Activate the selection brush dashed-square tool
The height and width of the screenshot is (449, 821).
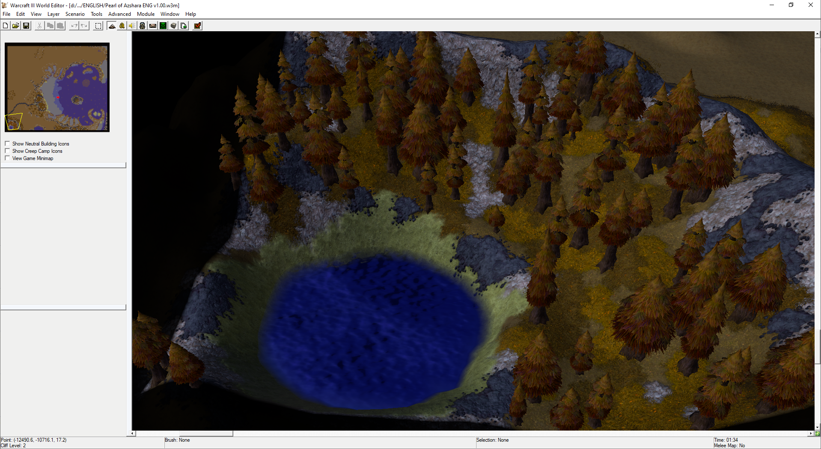pyautogui.click(x=98, y=26)
